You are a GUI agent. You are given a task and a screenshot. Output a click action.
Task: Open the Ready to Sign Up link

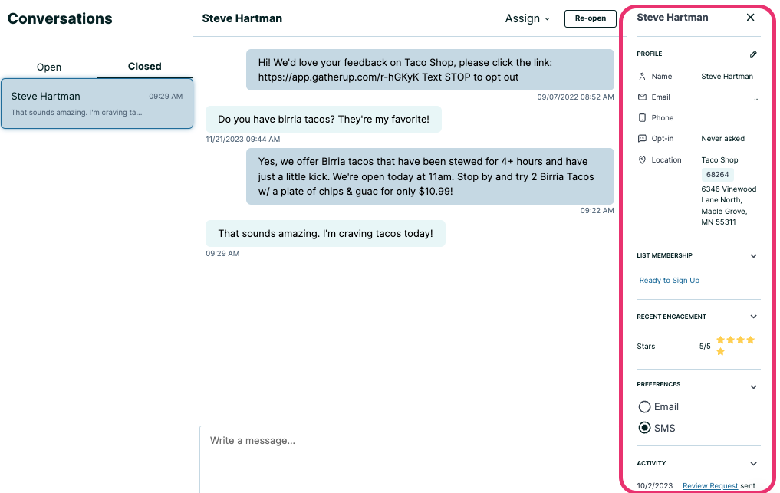pyautogui.click(x=669, y=280)
